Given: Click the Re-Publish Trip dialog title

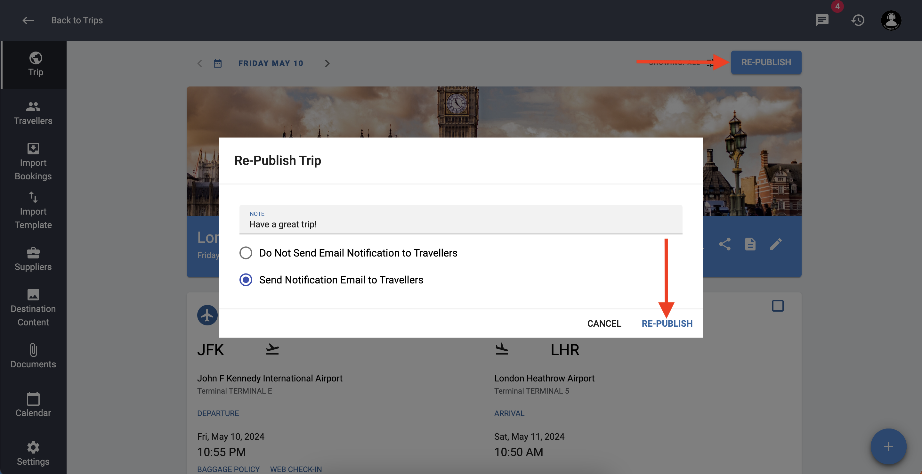Looking at the screenshot, I should tap(277, 160).
